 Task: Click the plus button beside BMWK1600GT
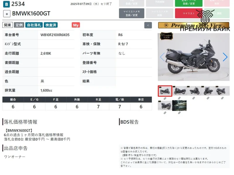tap(7, 14)
